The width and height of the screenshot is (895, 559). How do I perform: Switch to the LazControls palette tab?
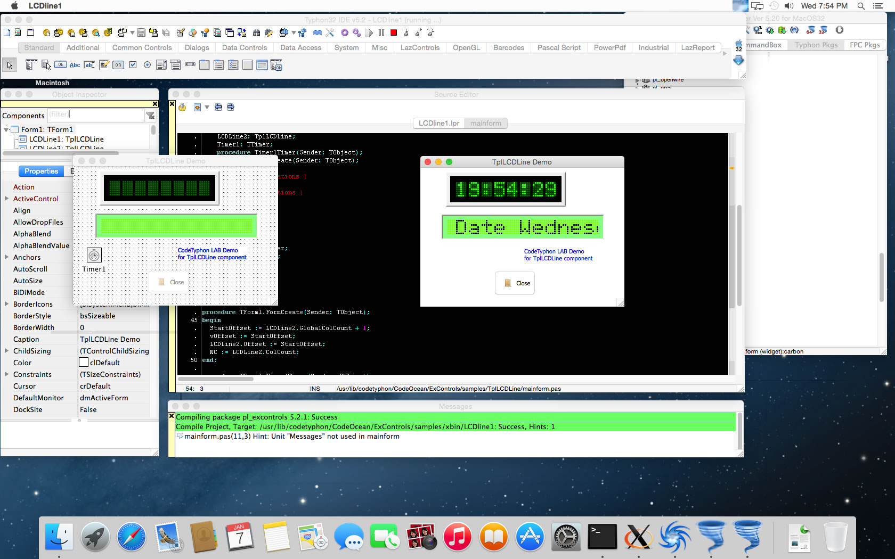point(420,47)
